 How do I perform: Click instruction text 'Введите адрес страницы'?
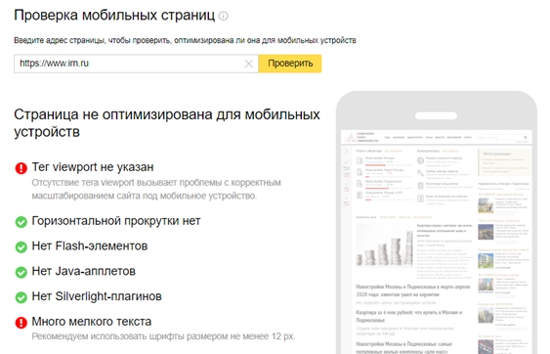click(x=185, y=40)
